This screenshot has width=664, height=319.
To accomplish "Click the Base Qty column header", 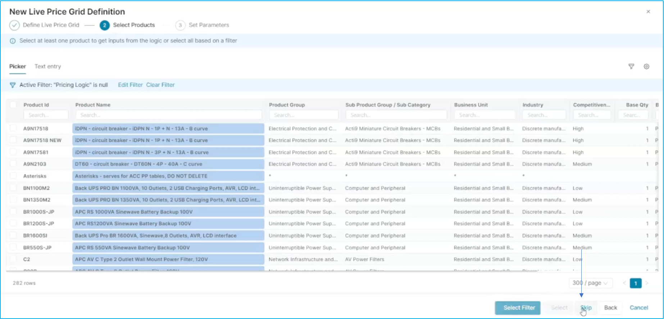I will coord(637,105).
